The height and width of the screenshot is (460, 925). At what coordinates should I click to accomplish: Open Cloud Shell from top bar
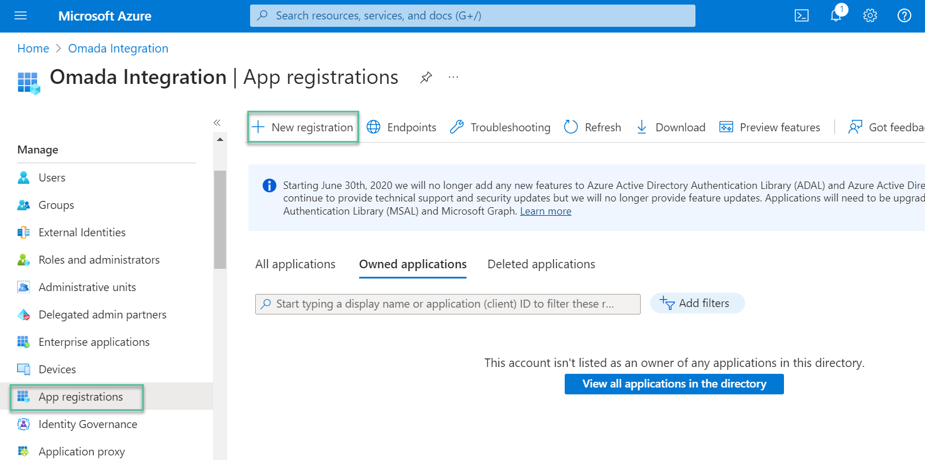[x=802, y=16]
